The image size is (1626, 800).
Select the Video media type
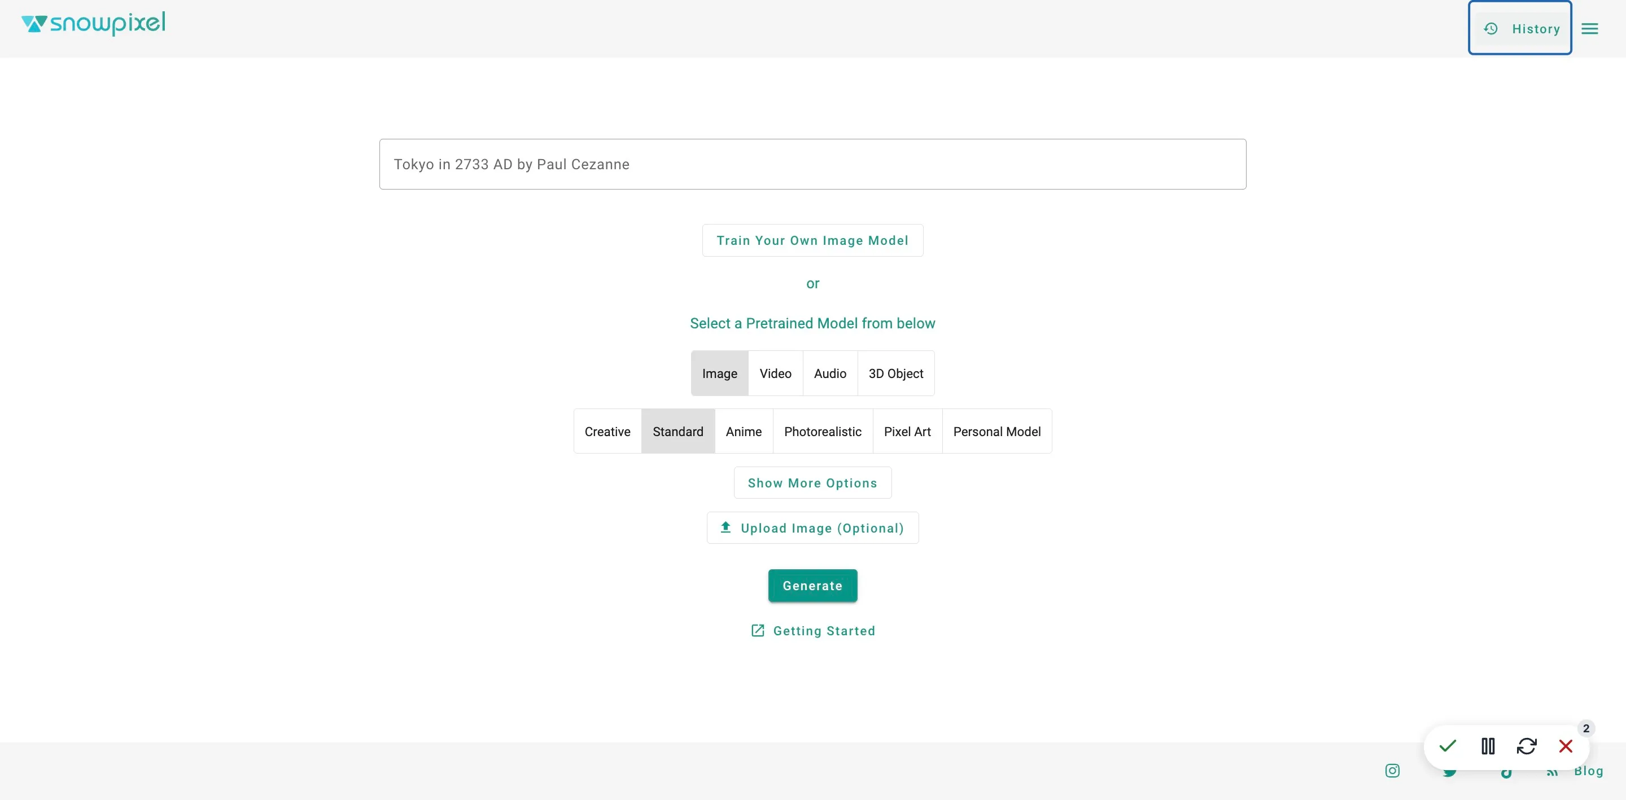(x=775, y=373)
